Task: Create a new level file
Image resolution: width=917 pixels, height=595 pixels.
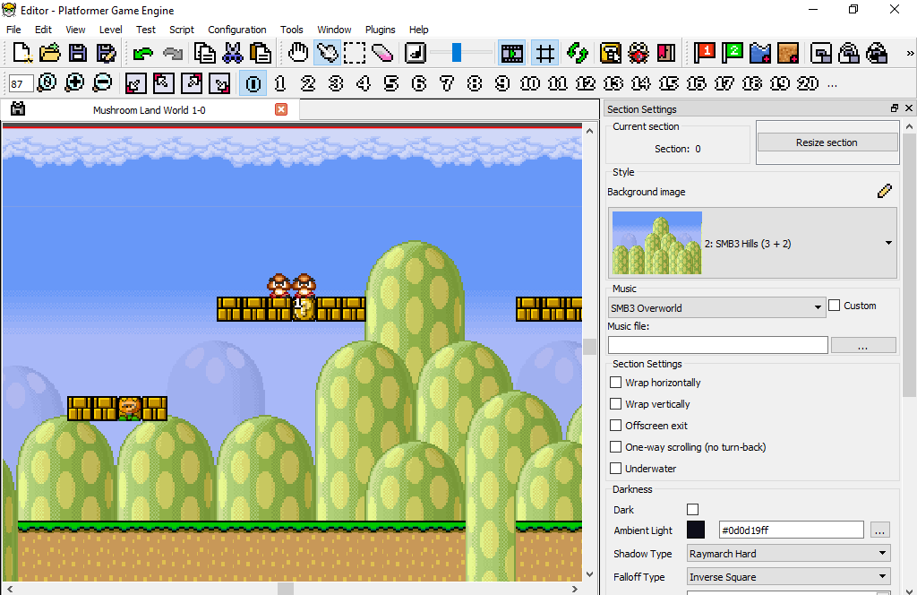Action: [22, 53]
